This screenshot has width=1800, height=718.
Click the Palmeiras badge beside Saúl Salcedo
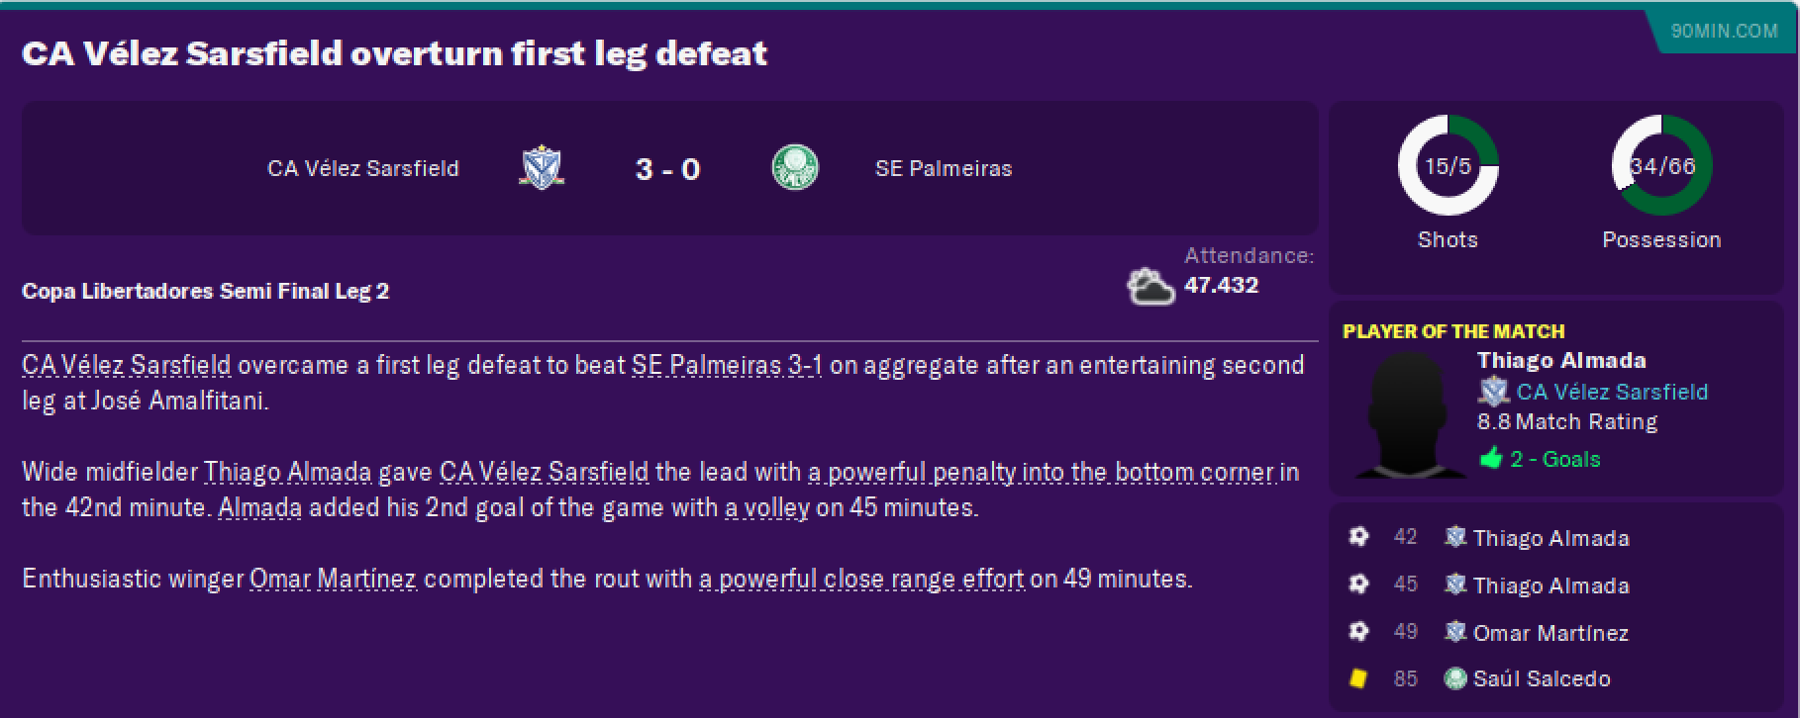click(x=1455, y=678)
